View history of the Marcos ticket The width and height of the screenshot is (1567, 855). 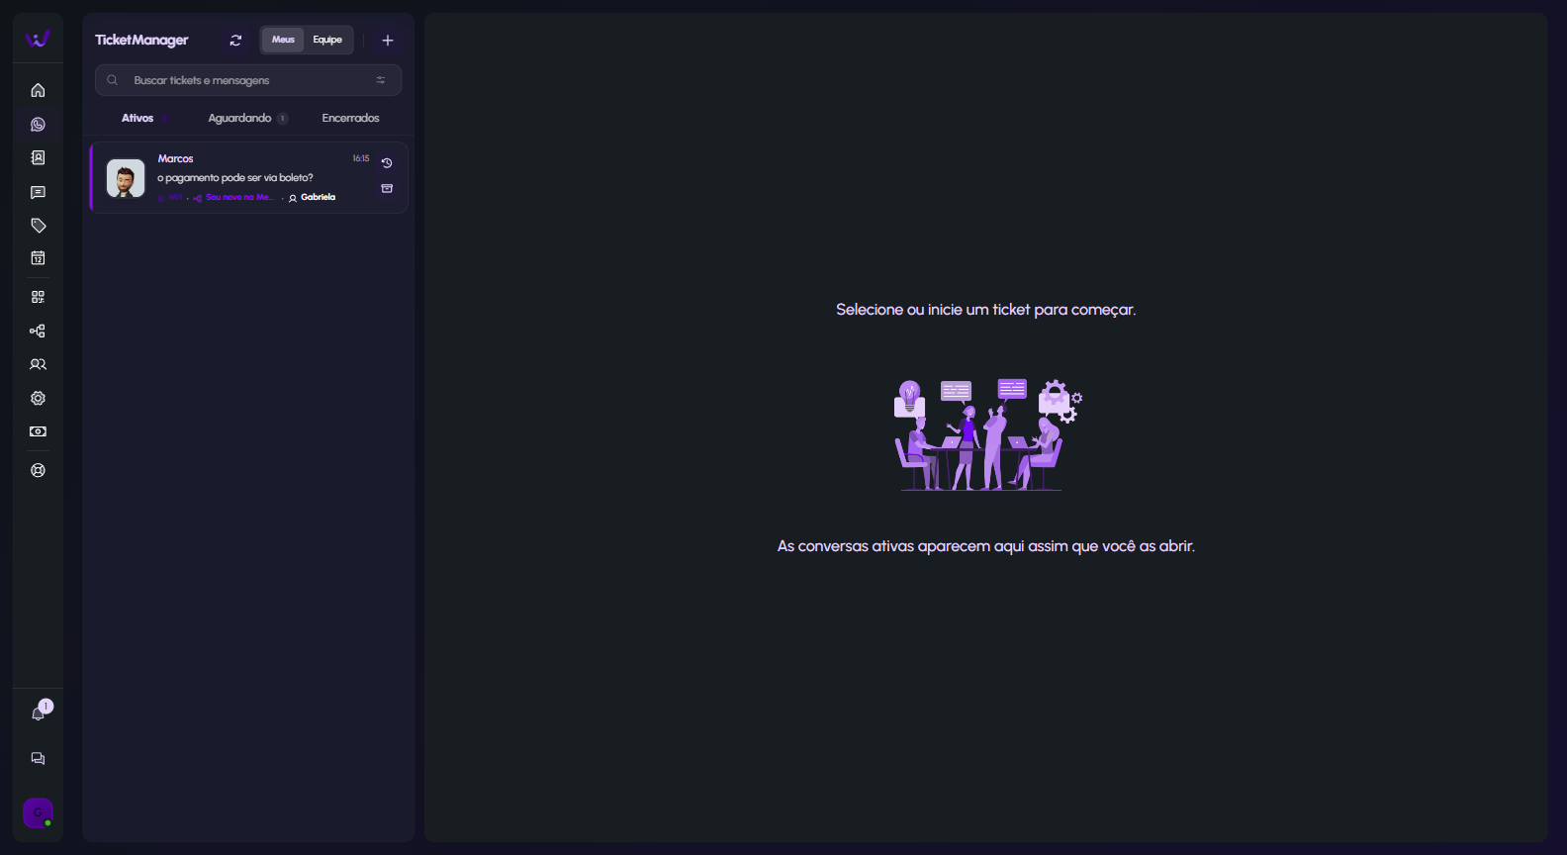(x=387, y=163)
